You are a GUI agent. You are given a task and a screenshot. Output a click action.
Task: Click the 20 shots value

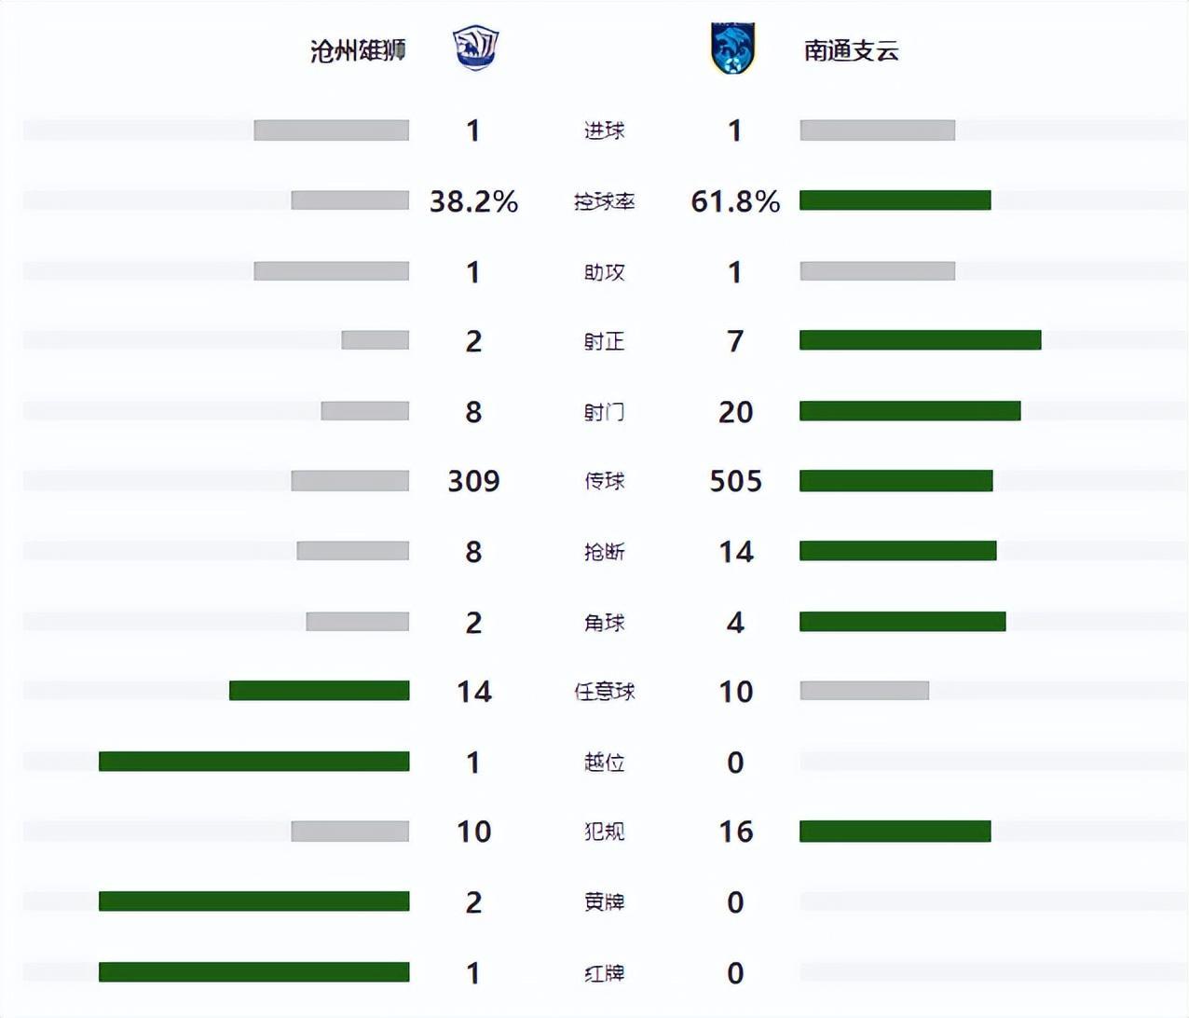click(x=735, y=411)
